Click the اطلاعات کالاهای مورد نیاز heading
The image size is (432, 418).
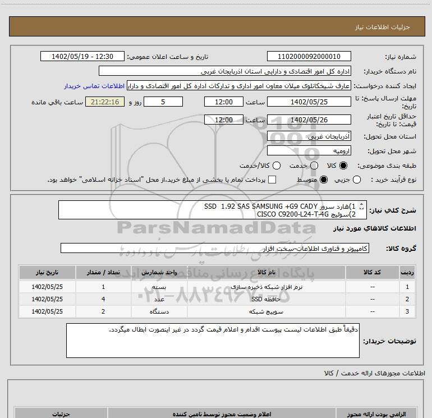(x=374, y=229)
